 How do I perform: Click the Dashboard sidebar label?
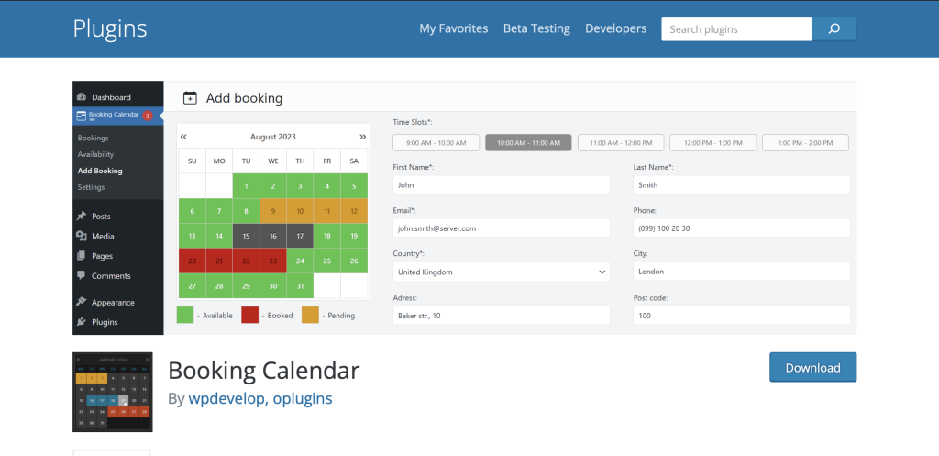pos(111,97)
